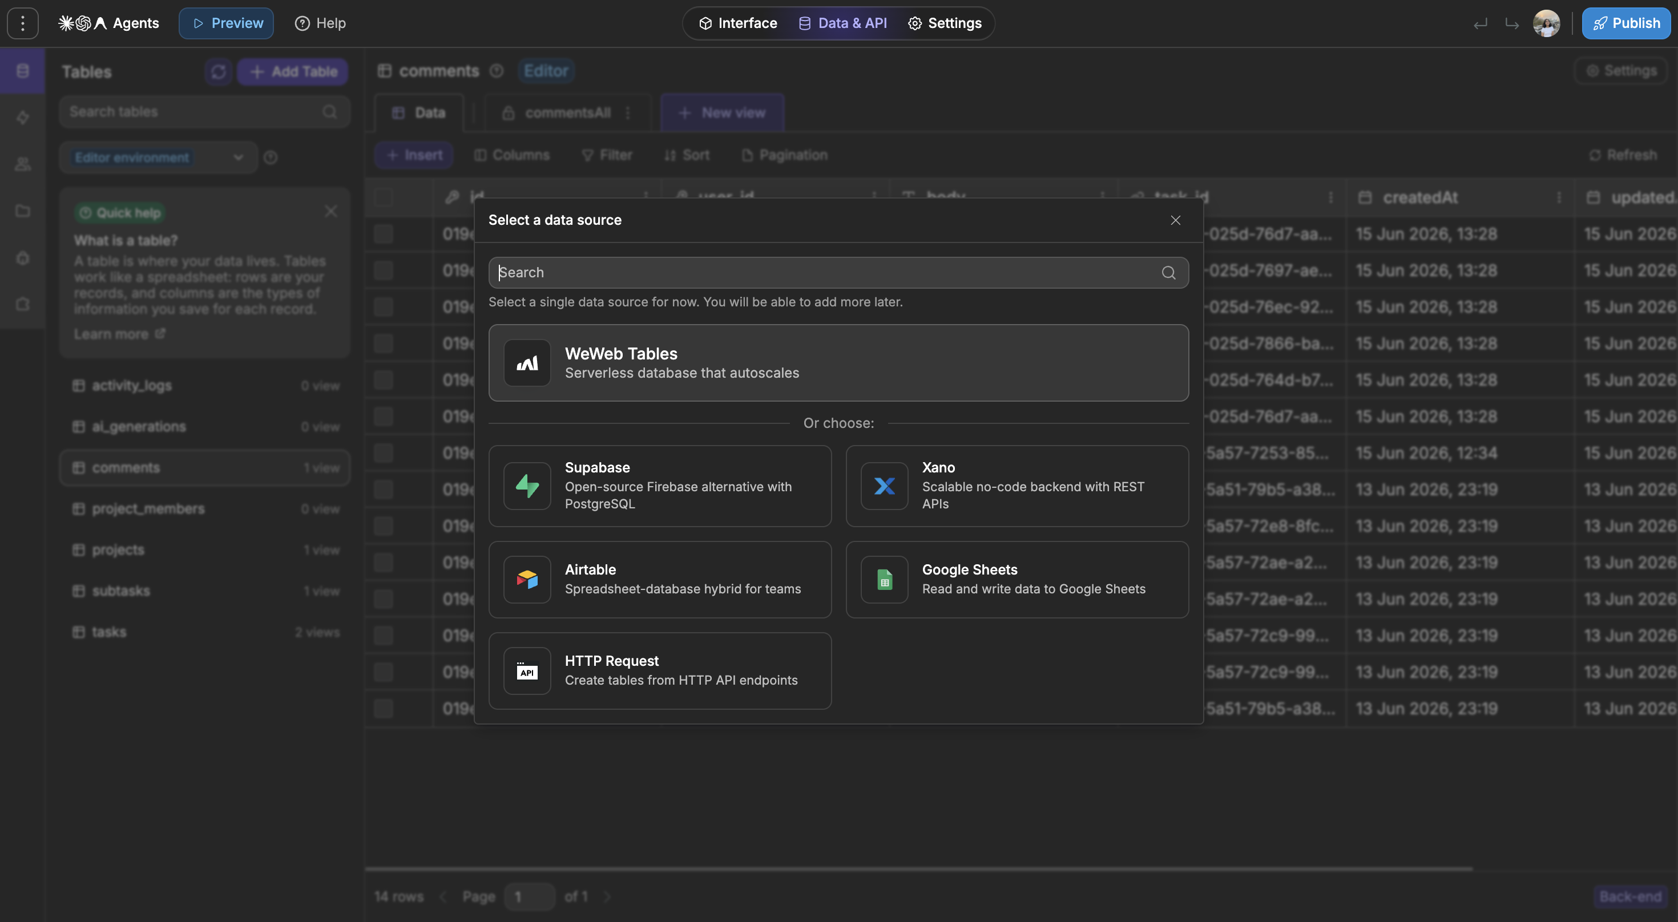Click the Xano X logo icon

[884, 486]
